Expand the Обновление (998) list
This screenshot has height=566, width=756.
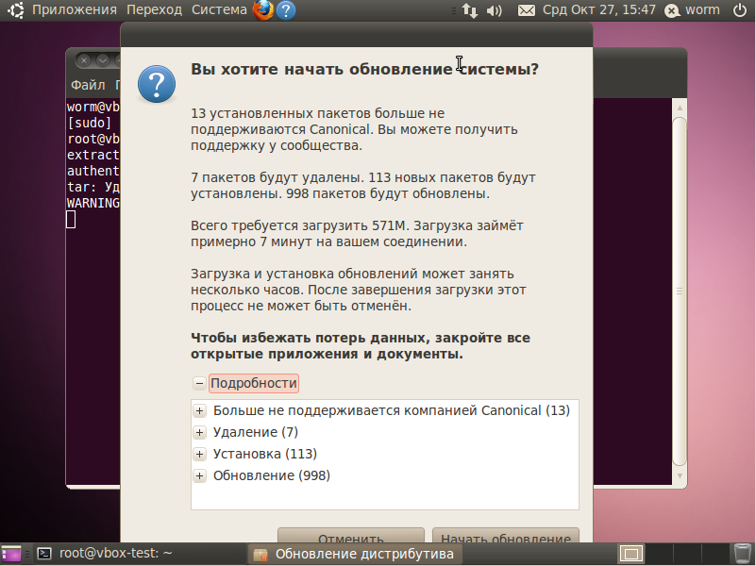click(199, 476)
